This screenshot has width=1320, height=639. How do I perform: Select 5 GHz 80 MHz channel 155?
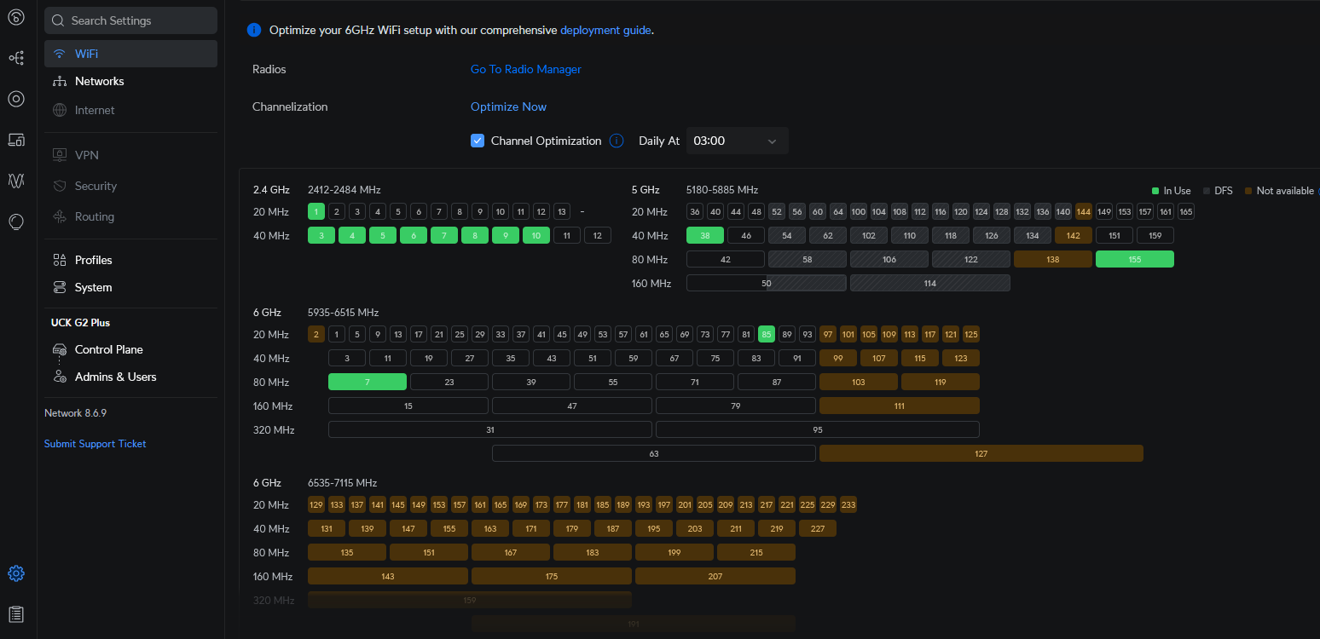click(x=1135, y=259)
